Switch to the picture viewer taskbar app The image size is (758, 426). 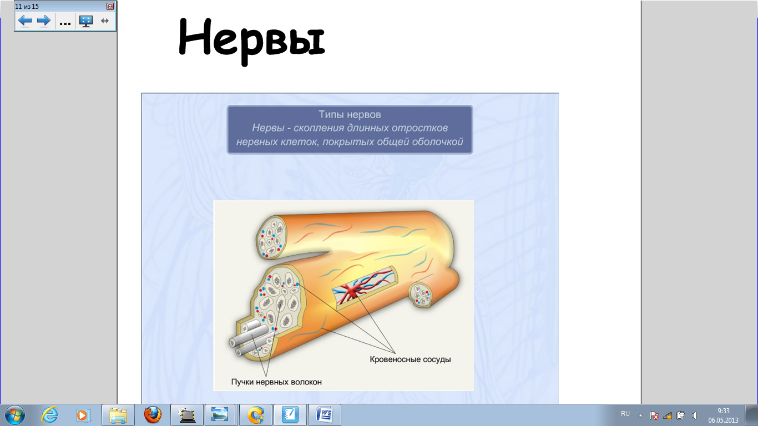[221, 415]
